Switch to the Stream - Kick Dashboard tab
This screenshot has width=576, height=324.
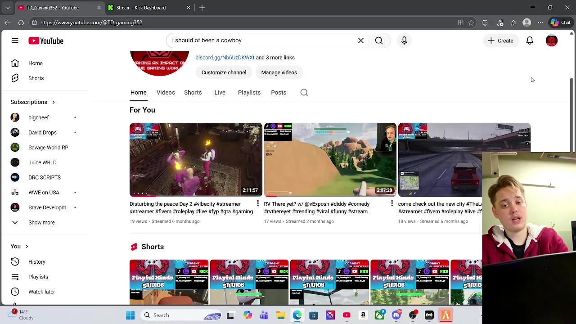click(x=149, y=8)
